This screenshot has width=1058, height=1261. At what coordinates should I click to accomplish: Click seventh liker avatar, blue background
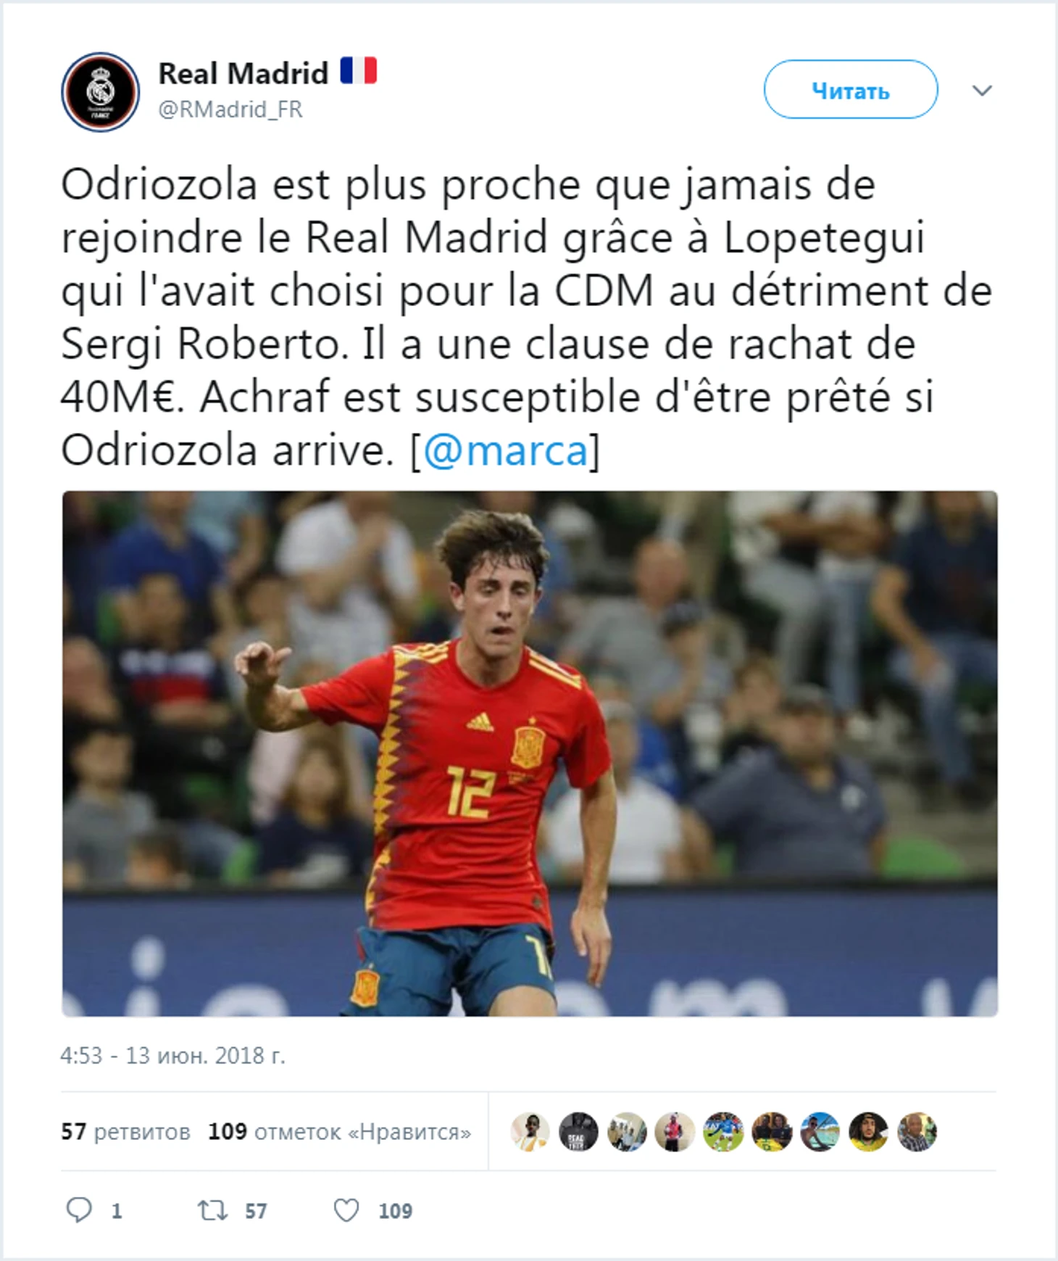point(820,1131)
